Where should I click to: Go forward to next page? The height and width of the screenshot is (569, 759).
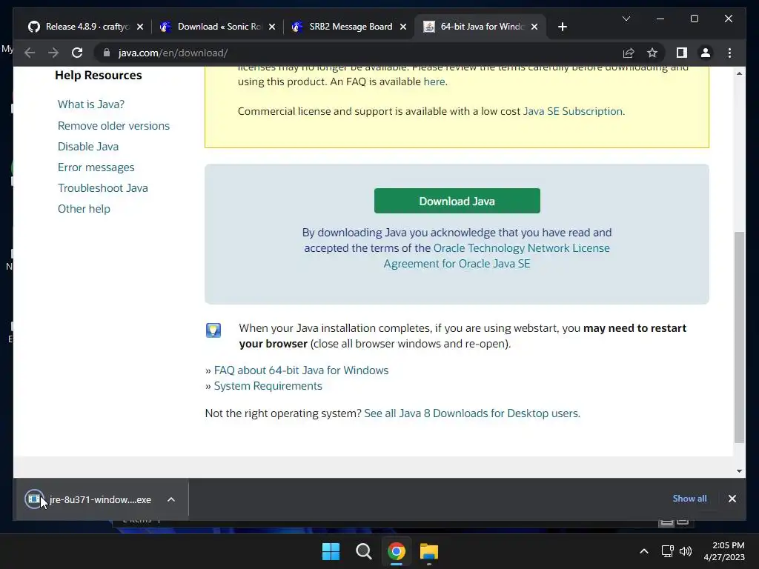(53, 53)
